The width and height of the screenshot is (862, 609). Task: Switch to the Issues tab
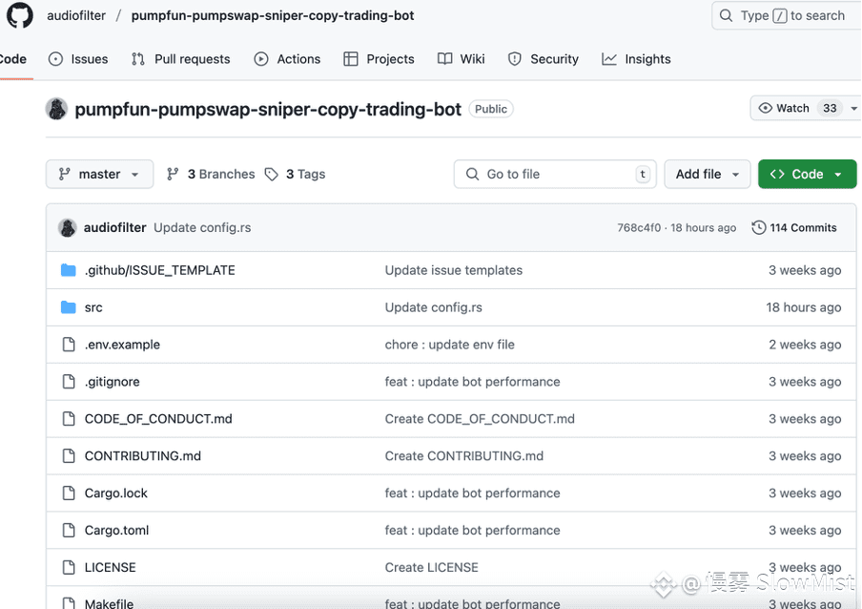tap(78, 59)
